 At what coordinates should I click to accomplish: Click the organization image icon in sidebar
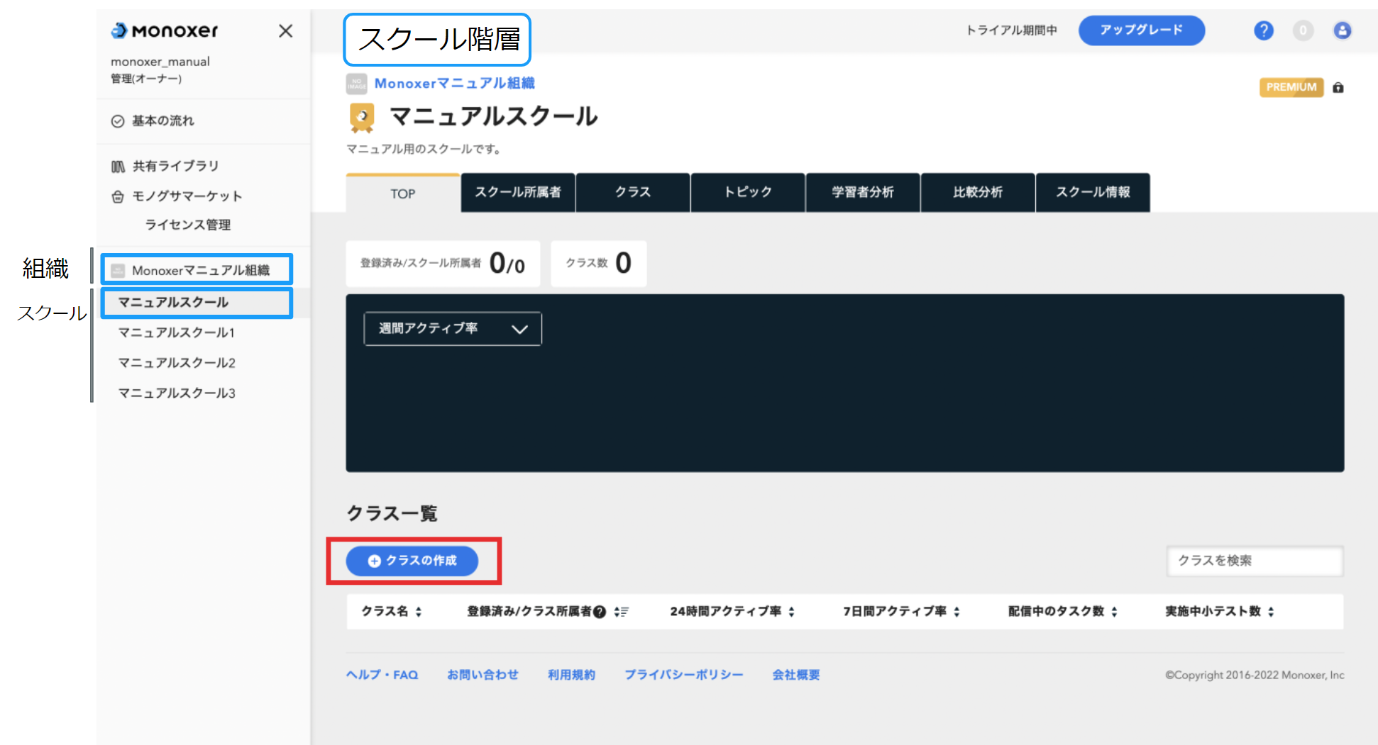118,270
